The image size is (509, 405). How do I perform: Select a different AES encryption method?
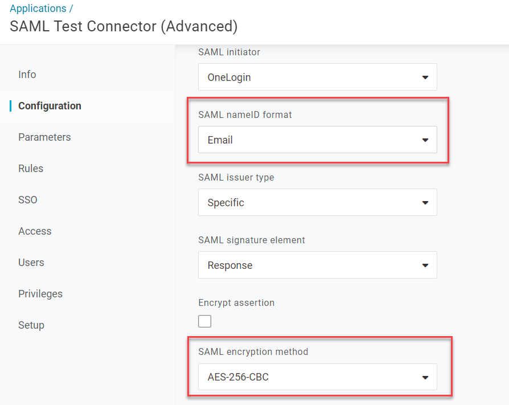pyautogui.click(x=317, y=377)
